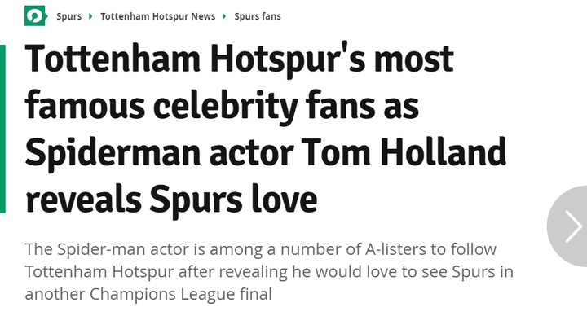Viewport: 587px width, 316px height.
Task: Click the words 'famous celebrity fans as'
Action: point(222,106)
